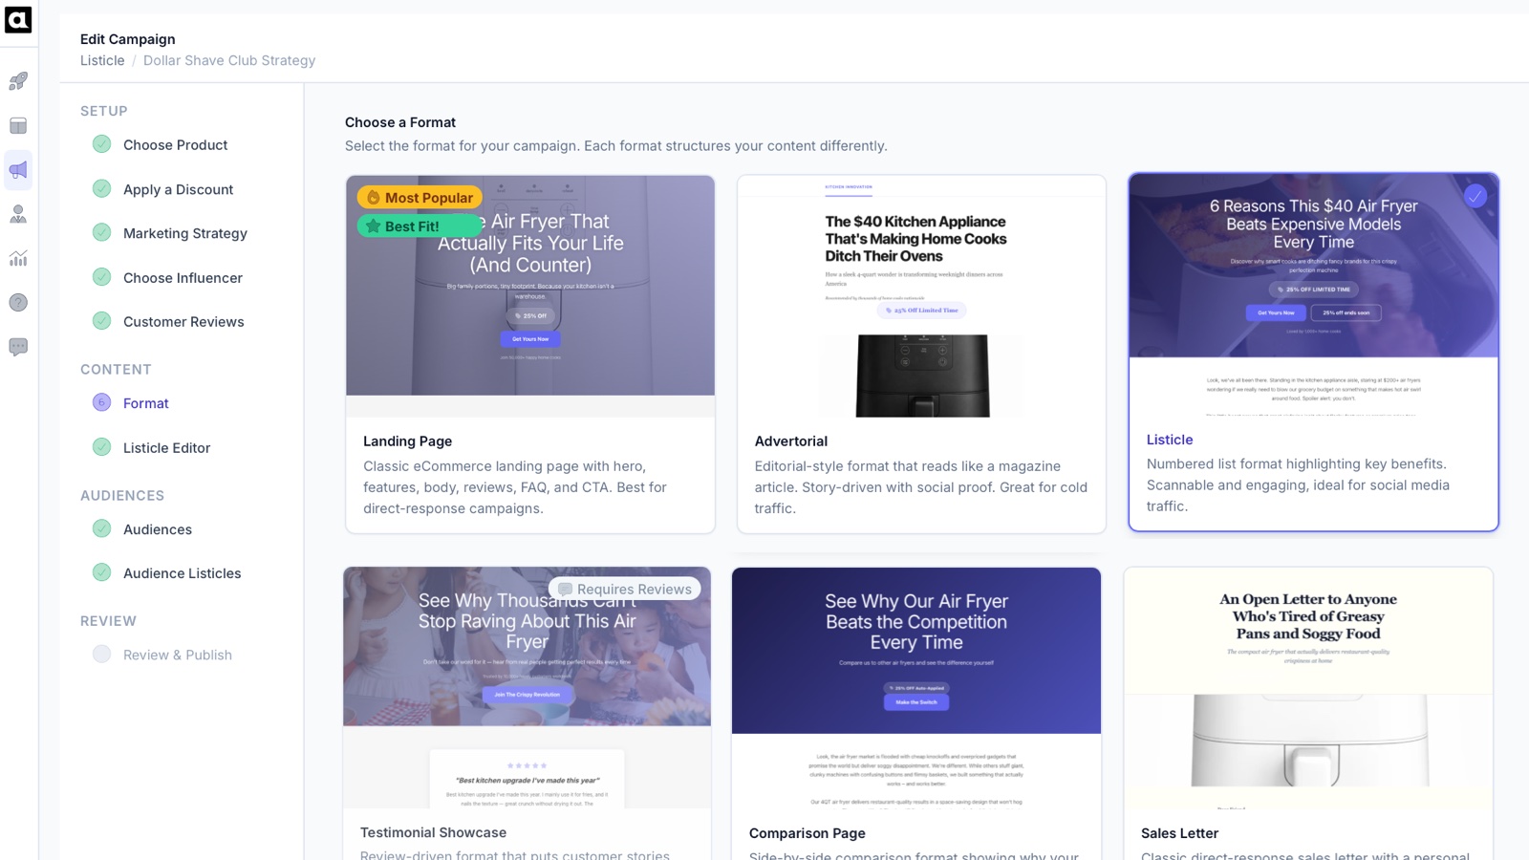Open Dollar Shave Club Strategy breadcrumb

(x=229, y=60)
